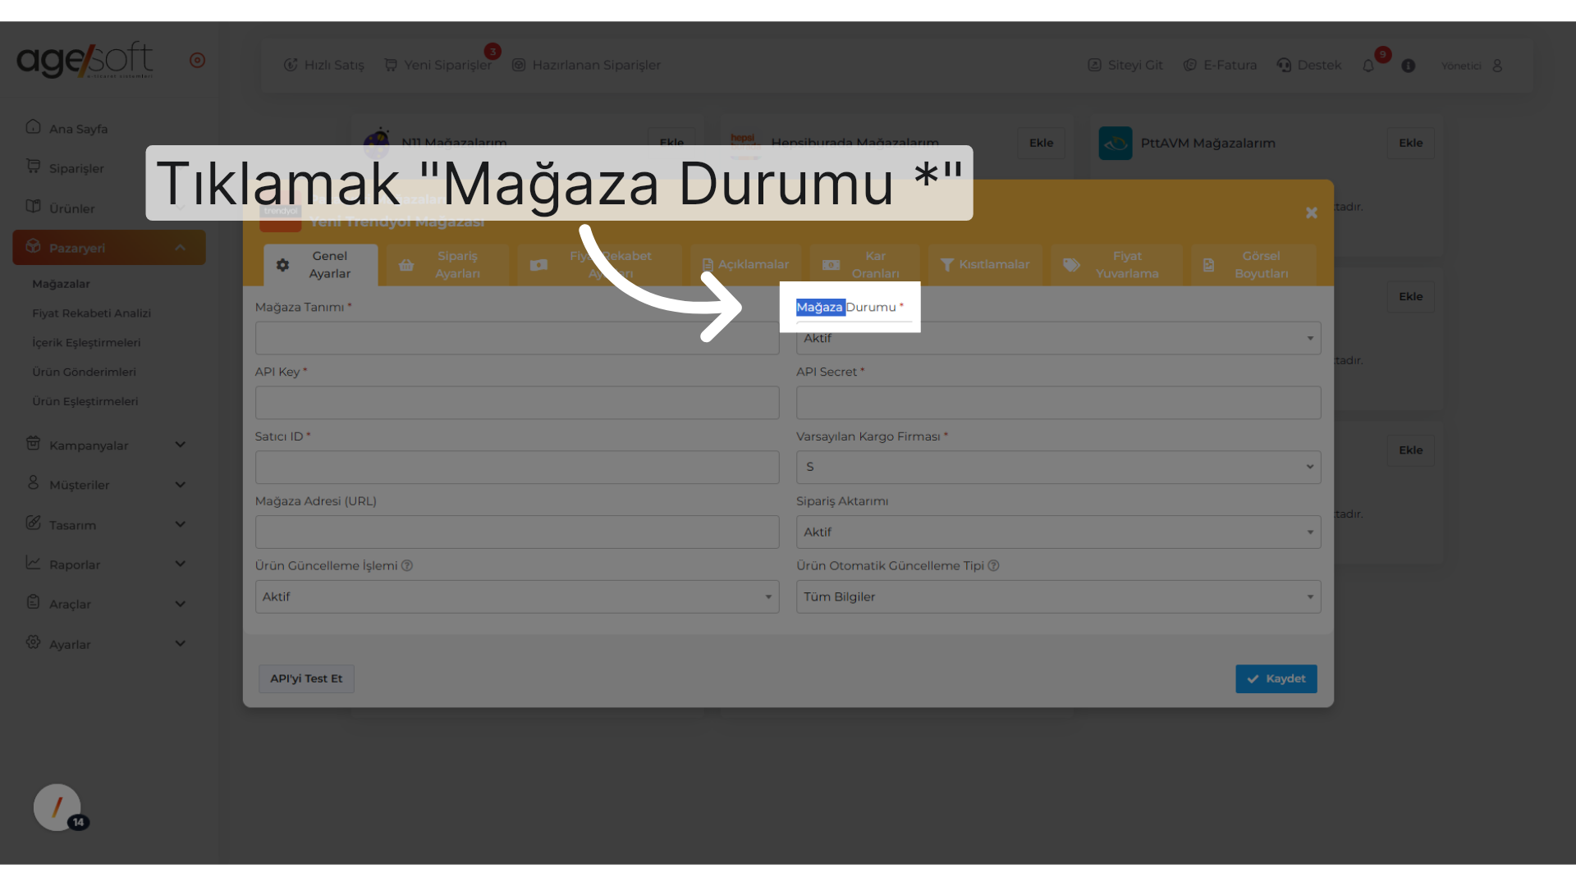Expand Araçlar sidebar section
Image resolution: width=1576 pixels, height=886 pixels.
pyautogui.click(x=108, y=603)
